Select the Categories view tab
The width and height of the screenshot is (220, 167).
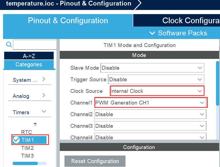click(29, 64)
